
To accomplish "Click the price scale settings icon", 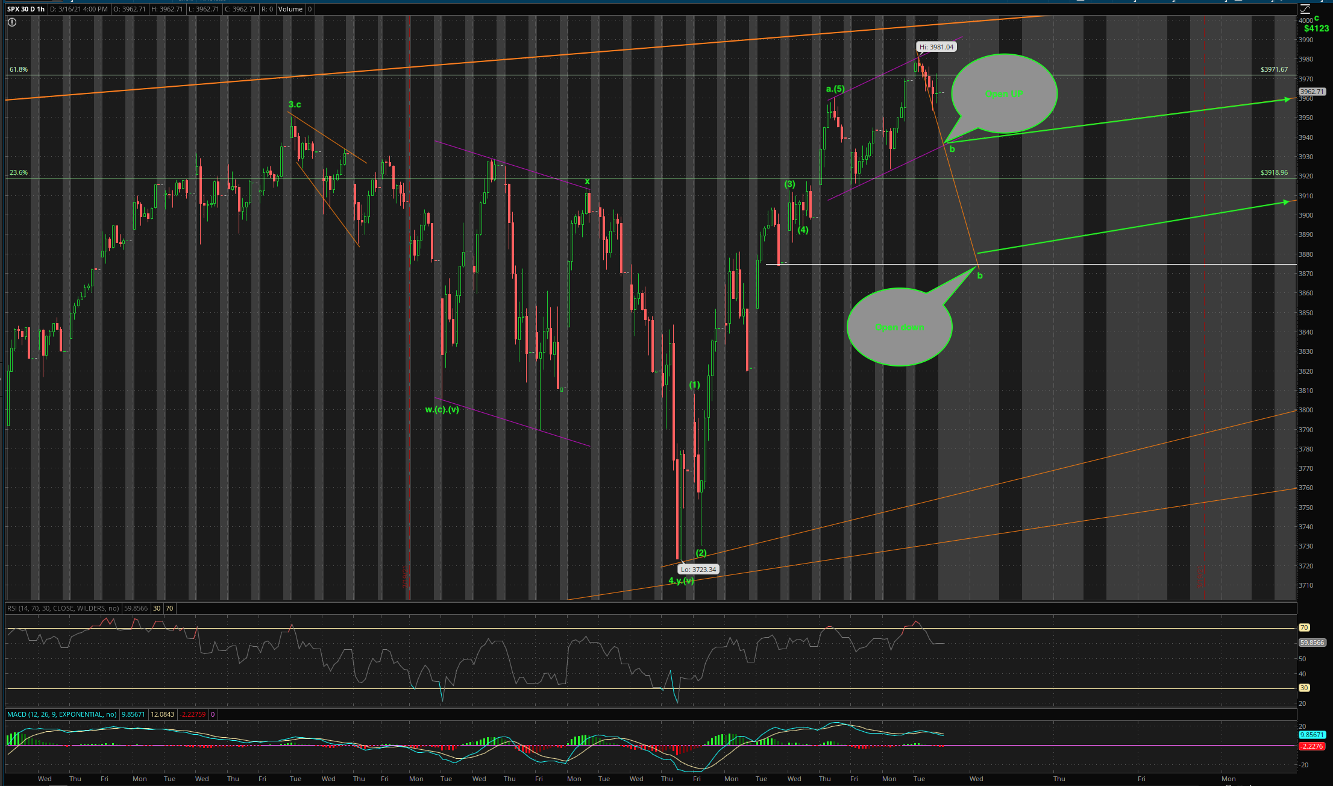I will pos(1305,9).
